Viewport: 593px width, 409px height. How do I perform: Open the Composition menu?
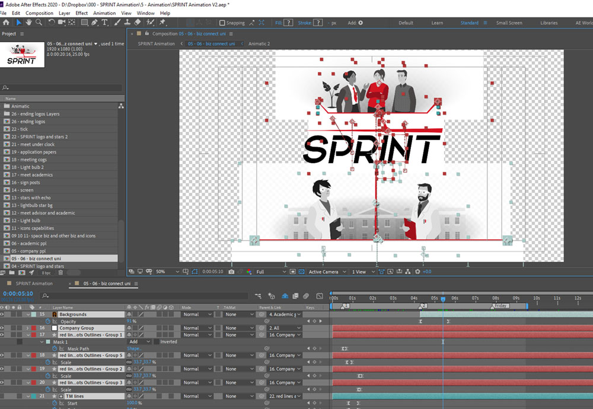39,13
